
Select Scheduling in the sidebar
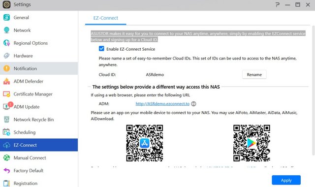point(39,132)
